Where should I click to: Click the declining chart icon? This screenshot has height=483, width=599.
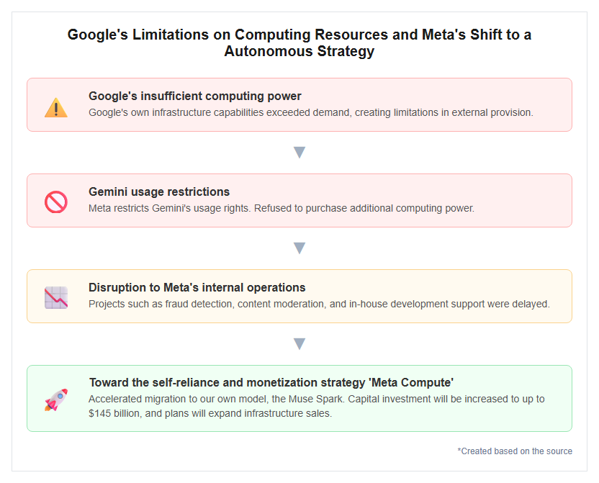coord(56,297)
